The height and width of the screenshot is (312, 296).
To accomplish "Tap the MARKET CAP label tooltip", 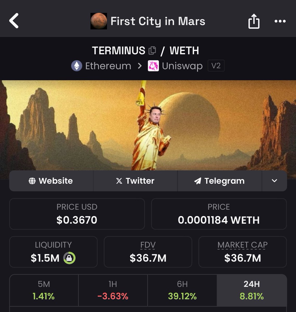I will click(x=243, y=245).
